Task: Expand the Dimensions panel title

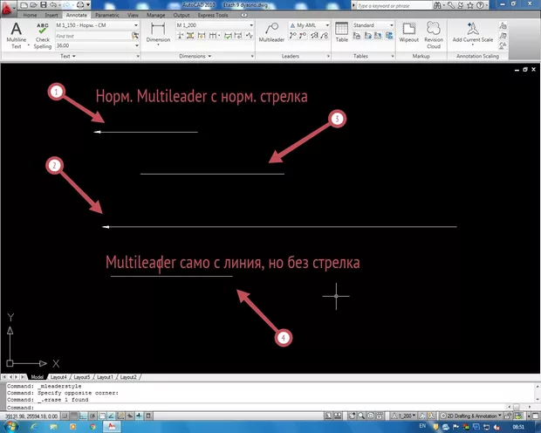Action: tap(202, 55)
